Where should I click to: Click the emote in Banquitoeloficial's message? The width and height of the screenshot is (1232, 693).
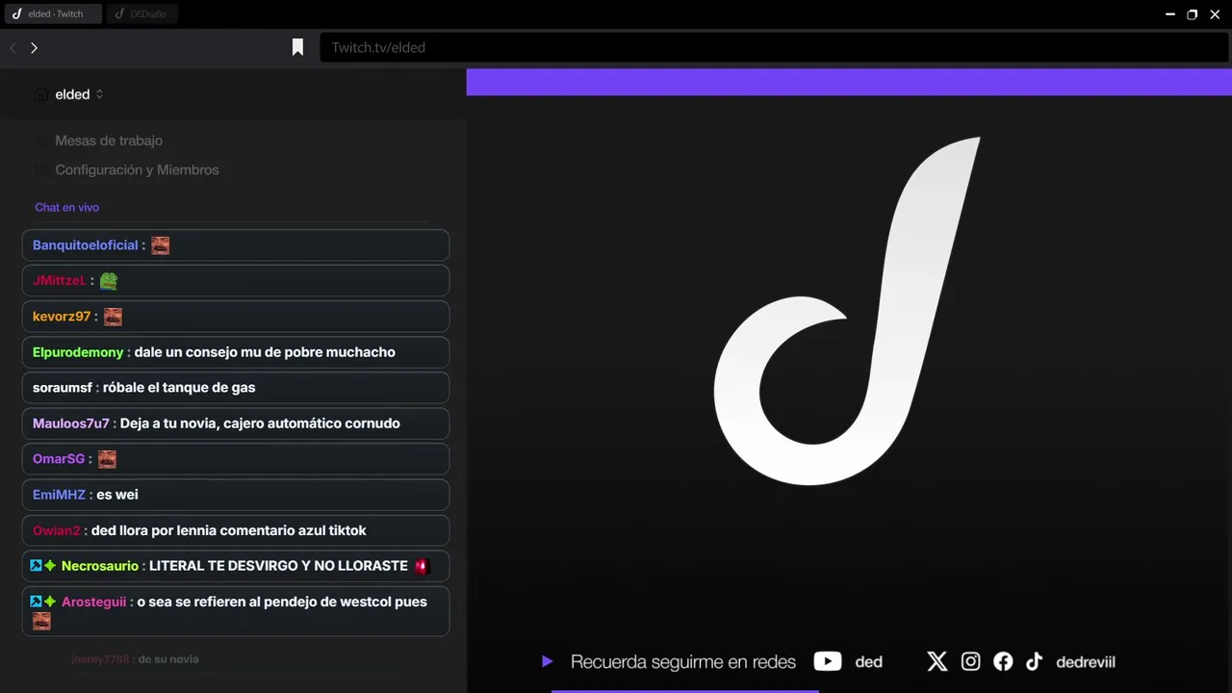pyautogui.click(x=161, y=245)
